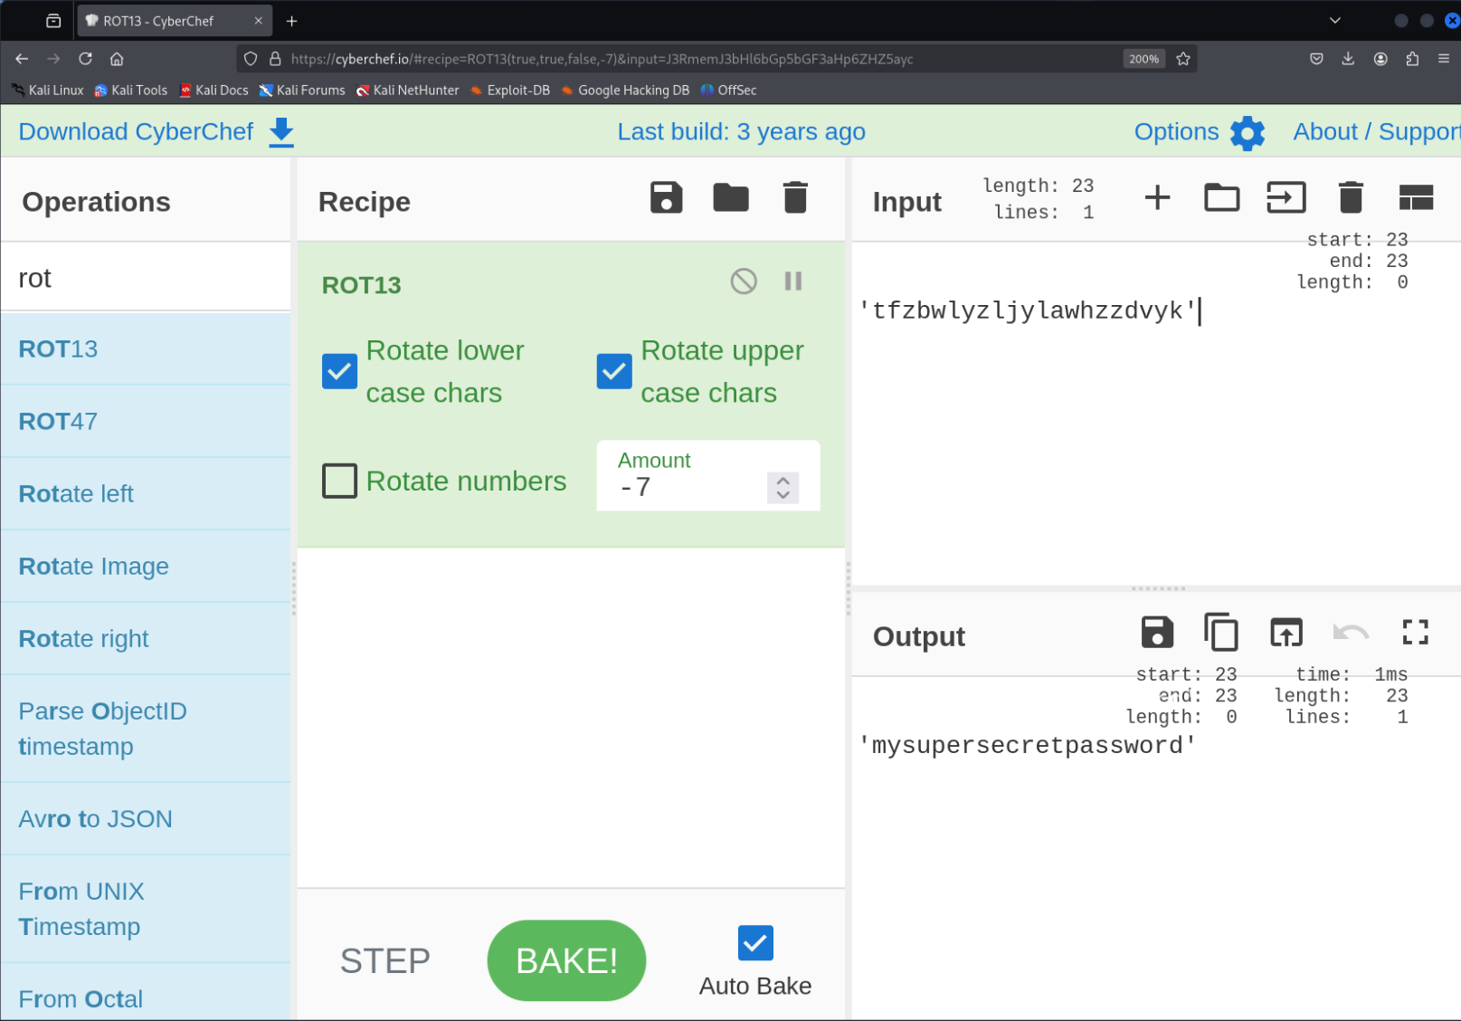Click the output text 'mysupersecretpassword'
The width and height of the screenshot is (1461, 1021).
[1028, 746]
